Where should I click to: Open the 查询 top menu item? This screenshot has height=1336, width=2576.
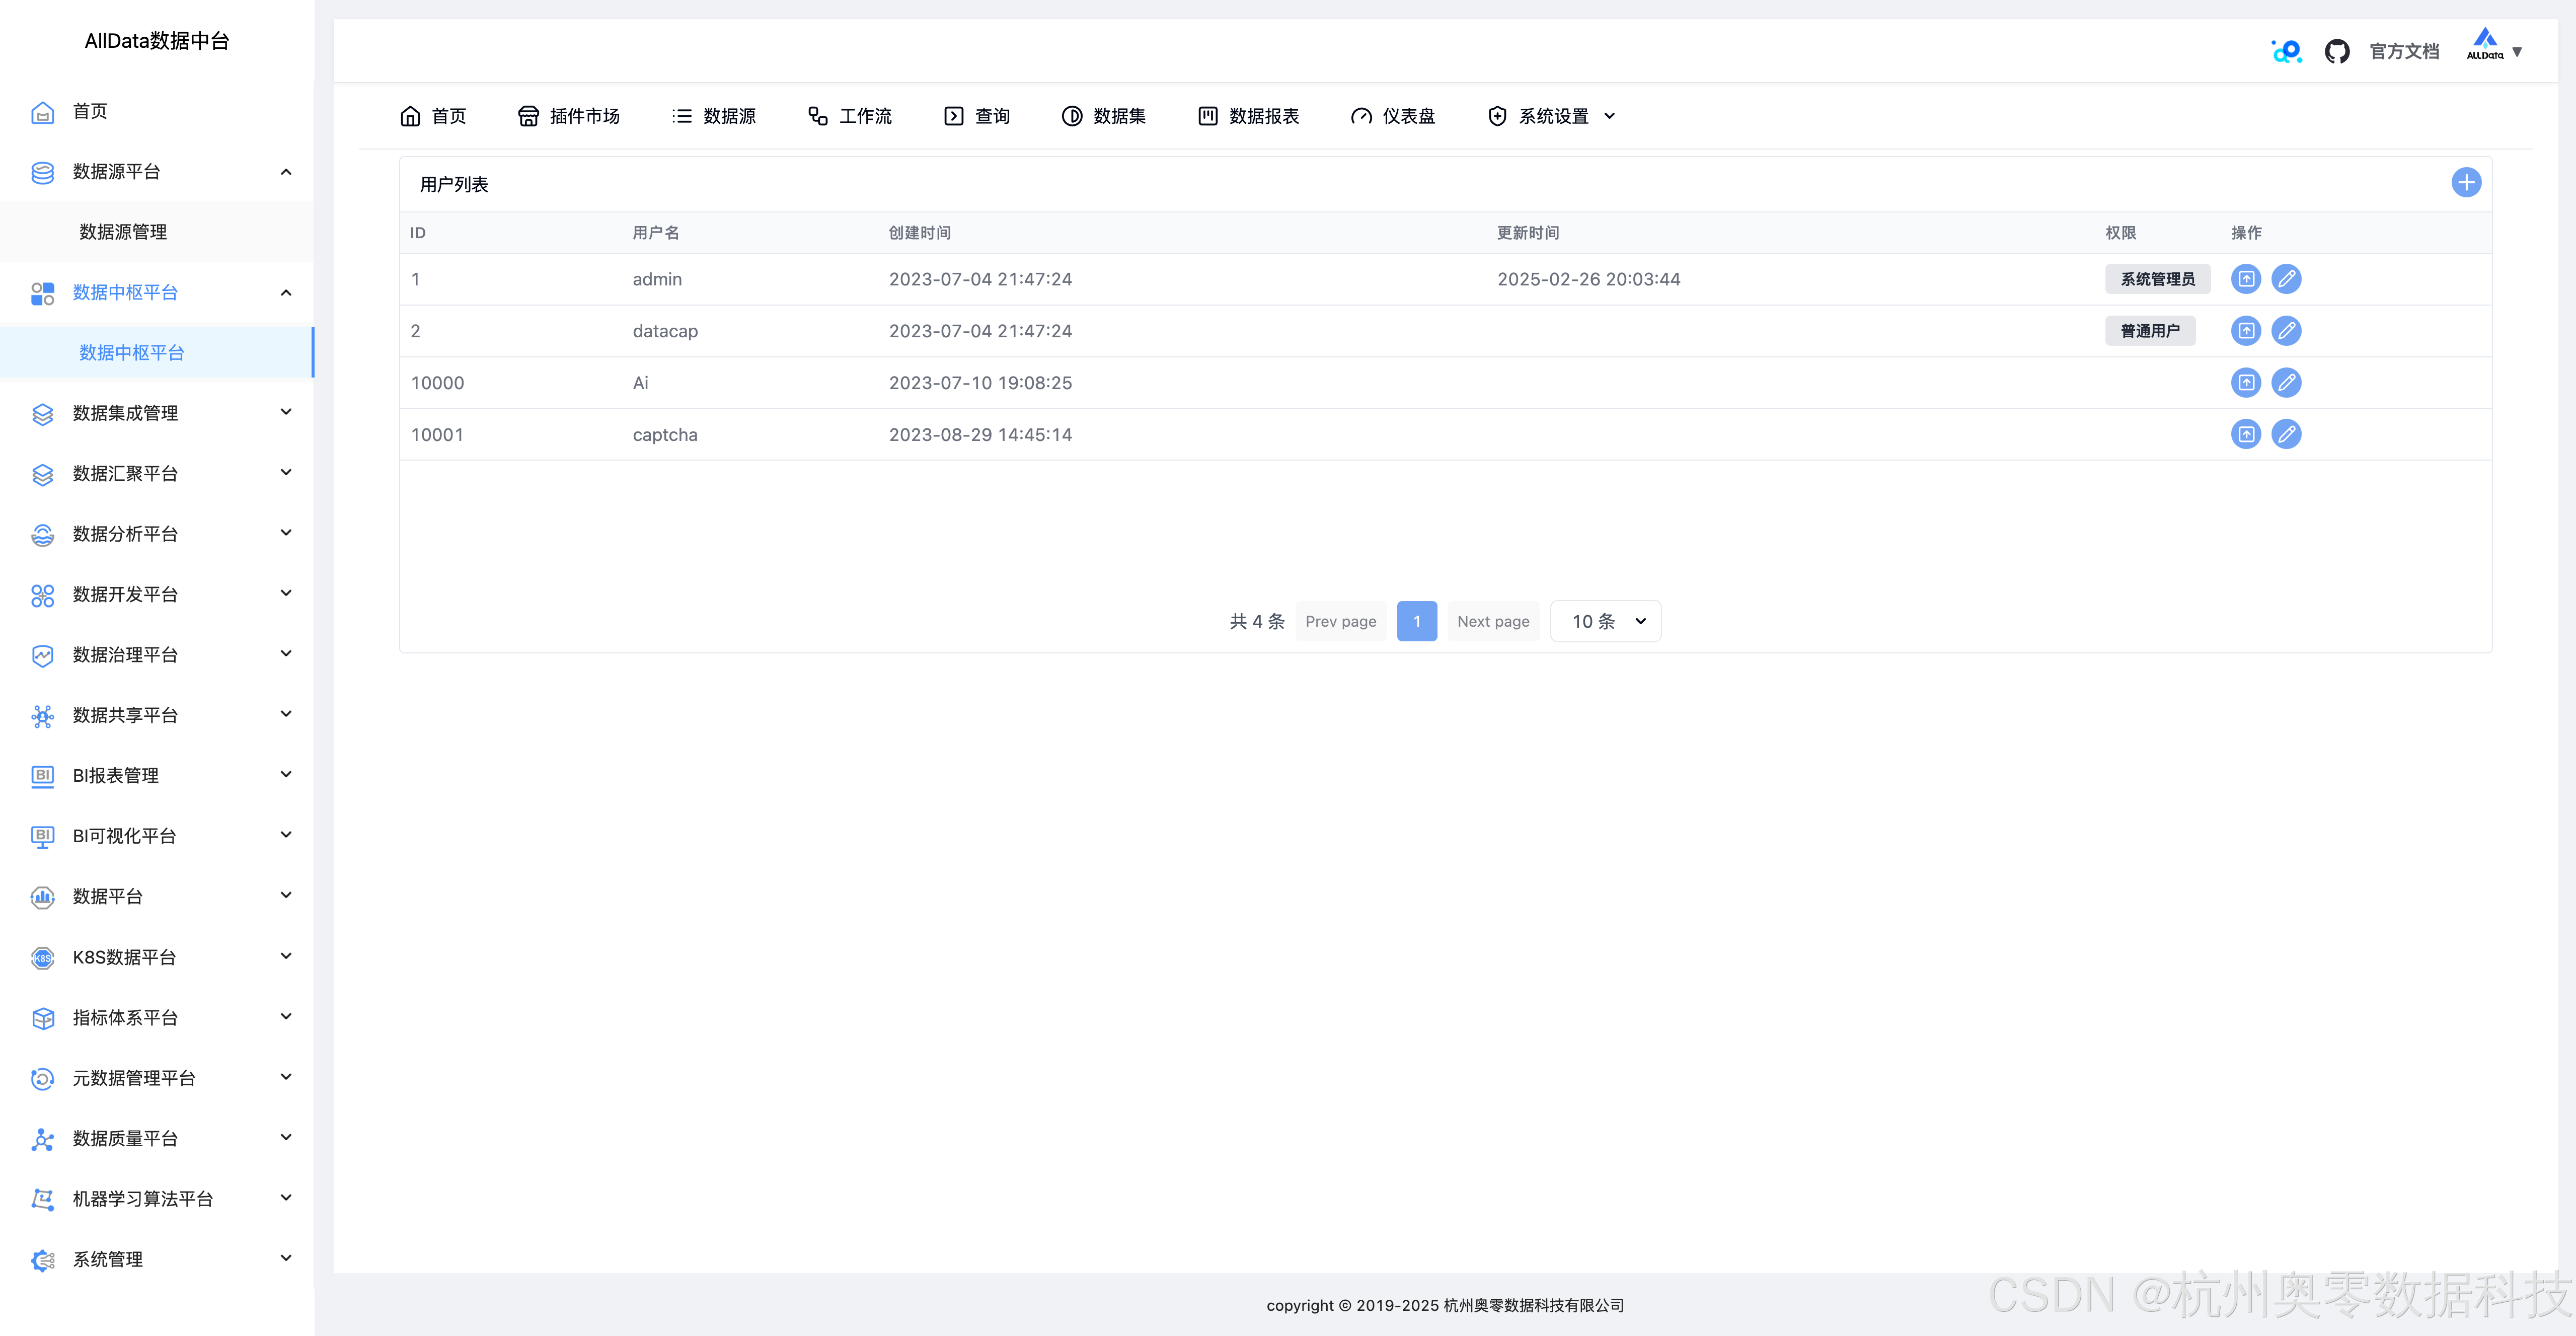(977, 116)
